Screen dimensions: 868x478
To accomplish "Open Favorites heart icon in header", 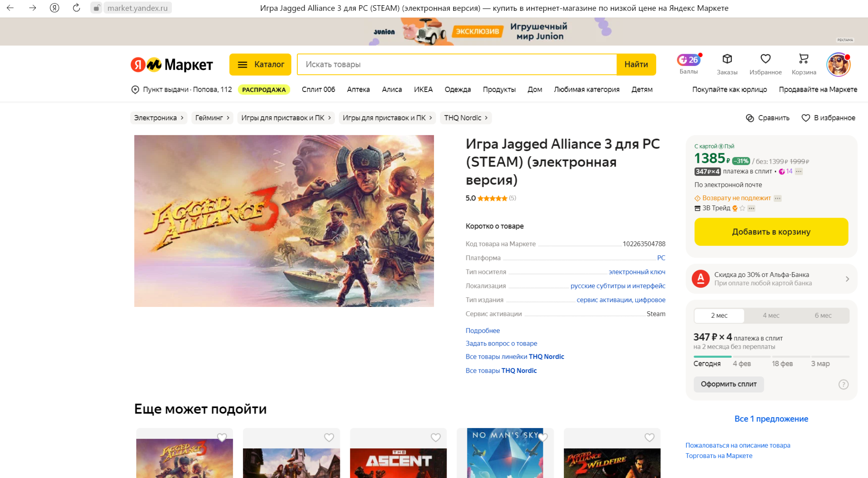I will [x=765, y=59].
